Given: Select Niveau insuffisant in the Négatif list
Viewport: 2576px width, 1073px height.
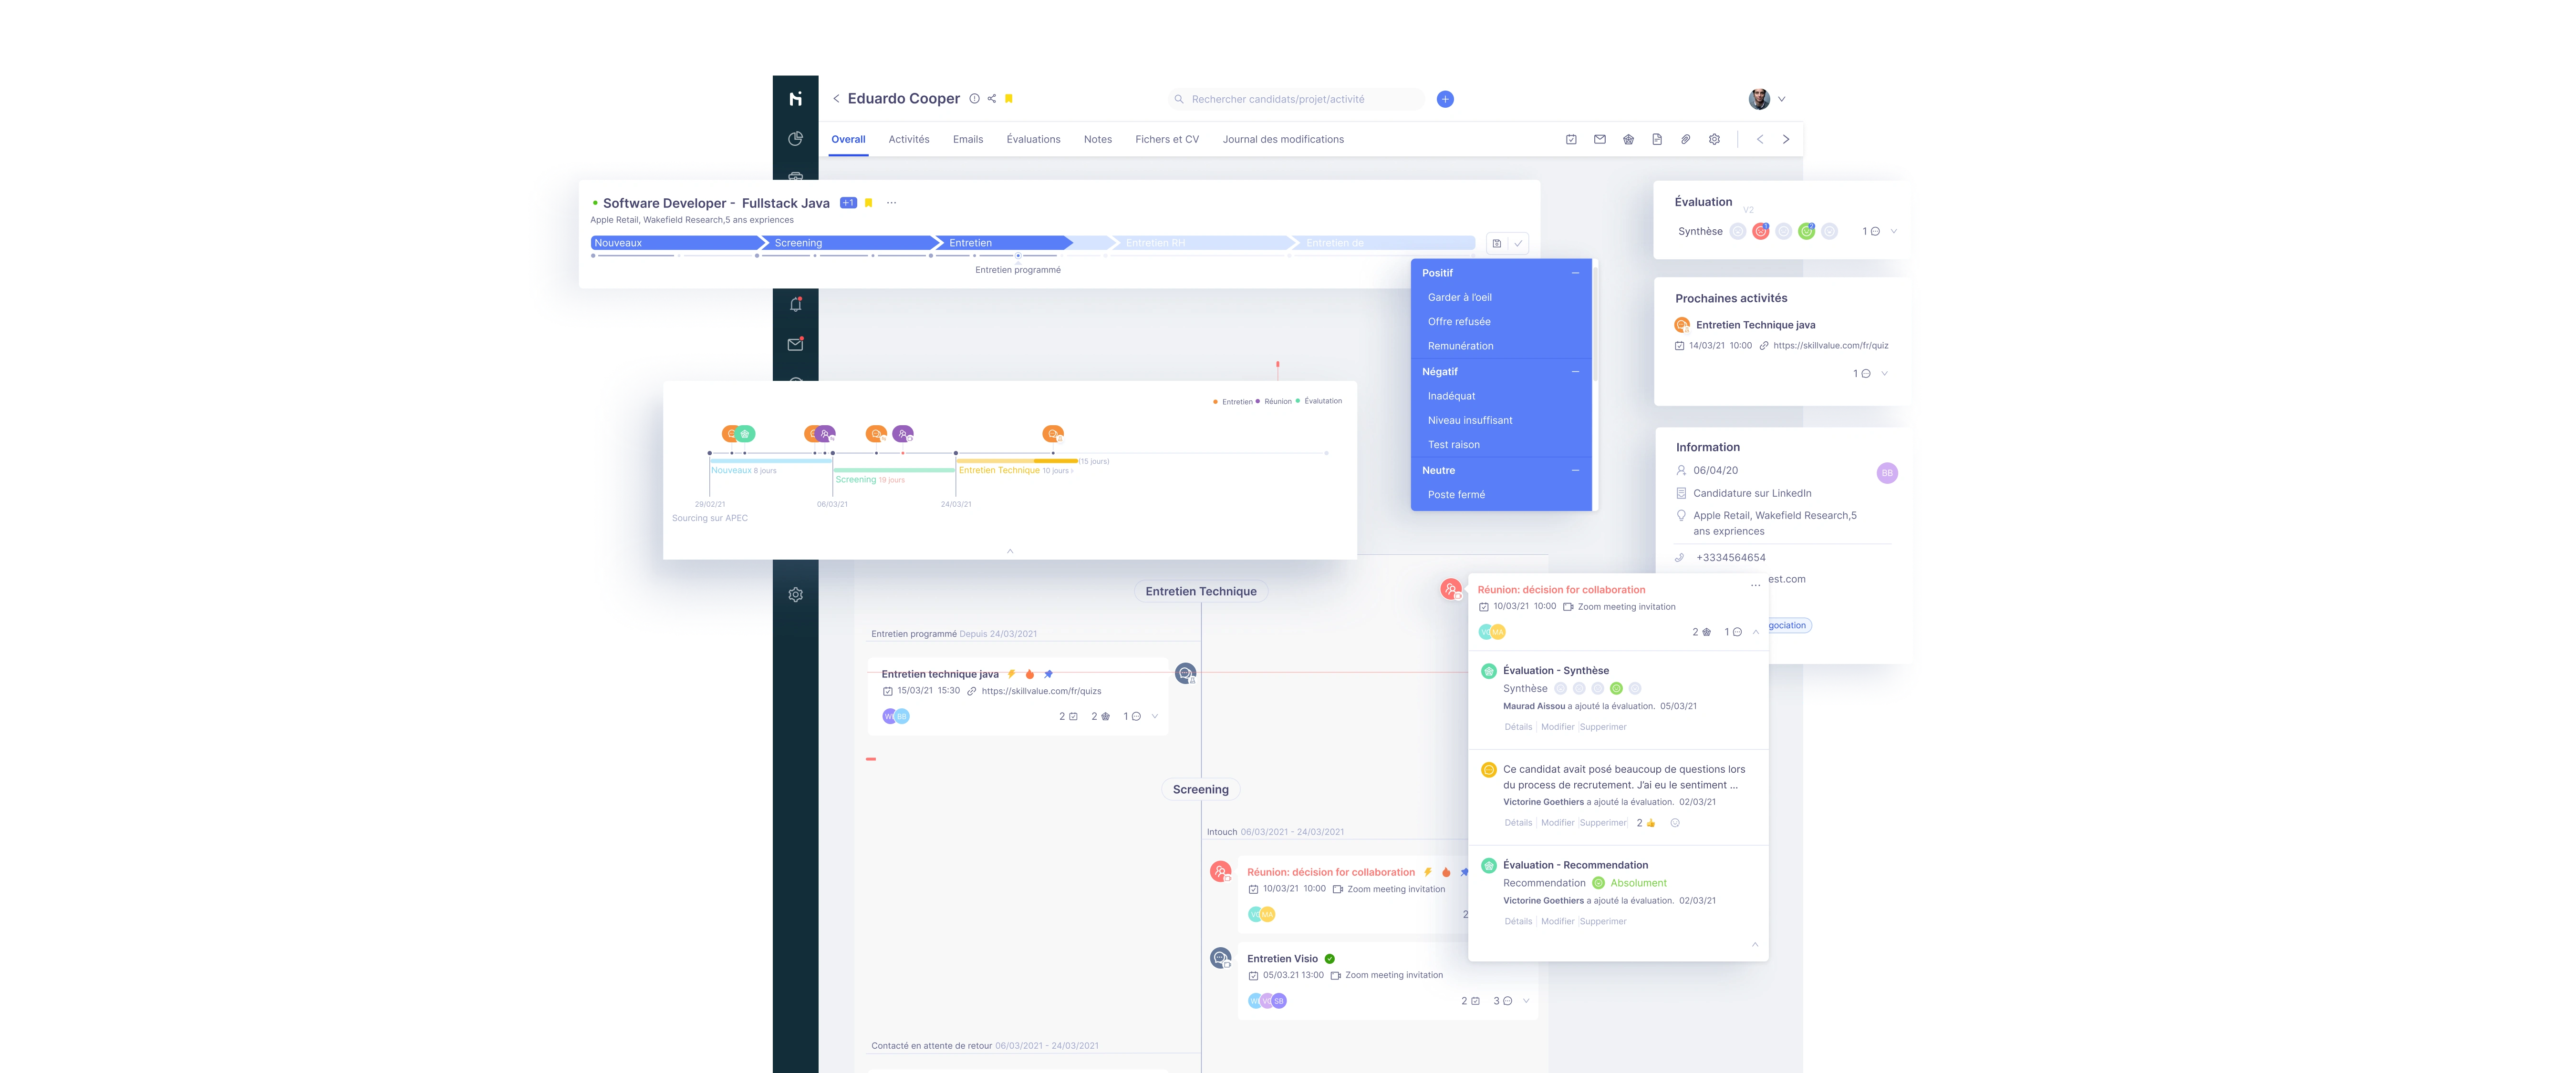Looking at the screenshot, I should click(x=1470, y=420).
